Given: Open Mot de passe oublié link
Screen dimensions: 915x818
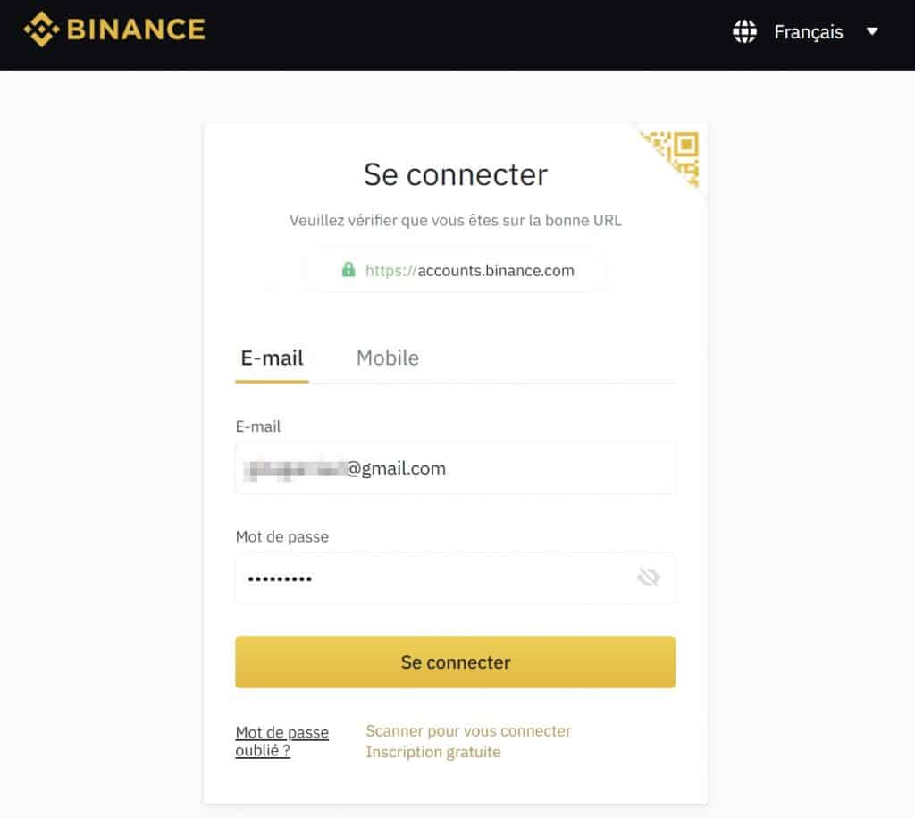Looking at the screenshot, I should 281,741.
